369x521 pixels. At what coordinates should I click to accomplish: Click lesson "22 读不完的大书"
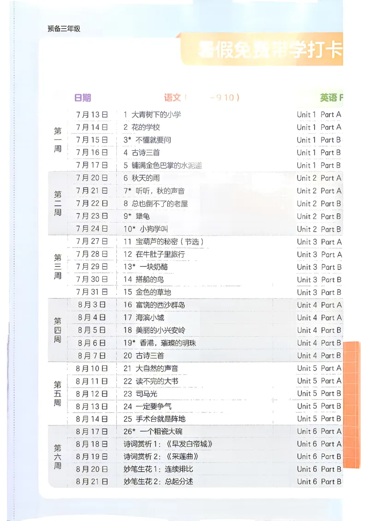click(x=150, y=381)
